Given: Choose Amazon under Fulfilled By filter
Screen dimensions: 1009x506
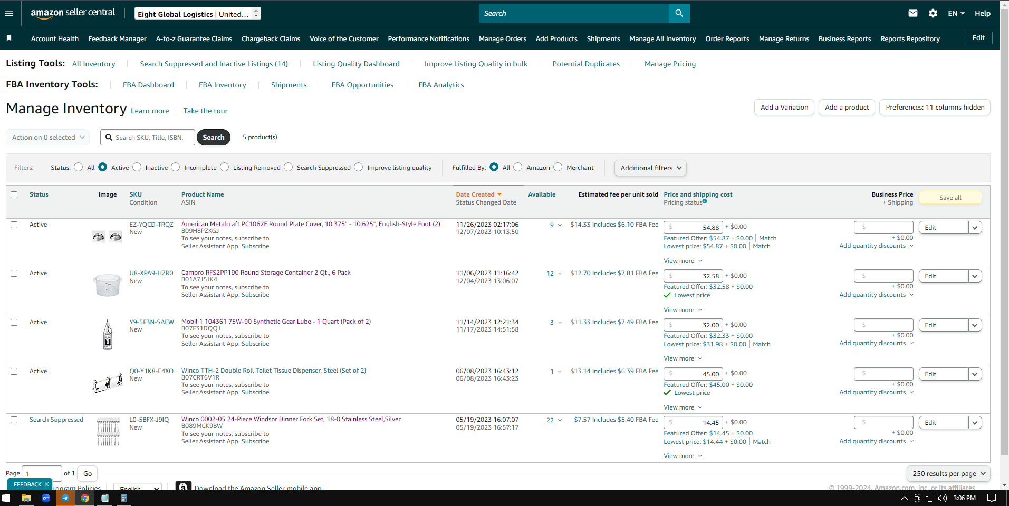Looking at the screenshot, I should point(518,167).
